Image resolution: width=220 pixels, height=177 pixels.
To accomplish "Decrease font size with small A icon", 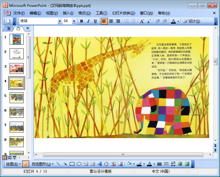I will [149, 21].
